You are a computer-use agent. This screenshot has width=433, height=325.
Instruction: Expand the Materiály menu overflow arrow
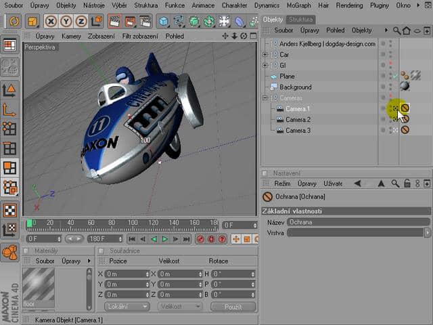[x=89, y=261]
